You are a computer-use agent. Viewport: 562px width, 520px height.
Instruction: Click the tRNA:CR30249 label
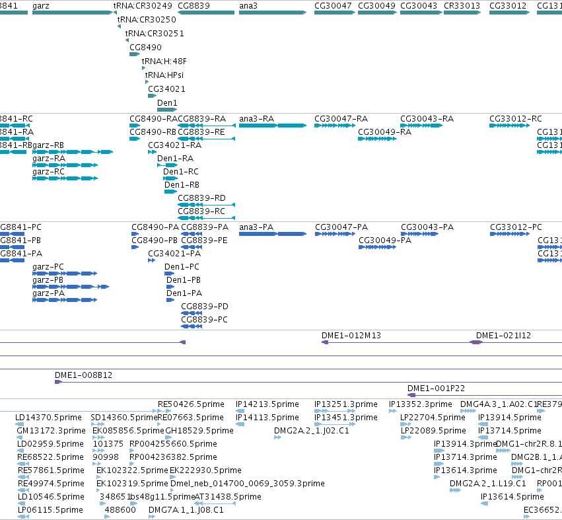tap(143, 6)
